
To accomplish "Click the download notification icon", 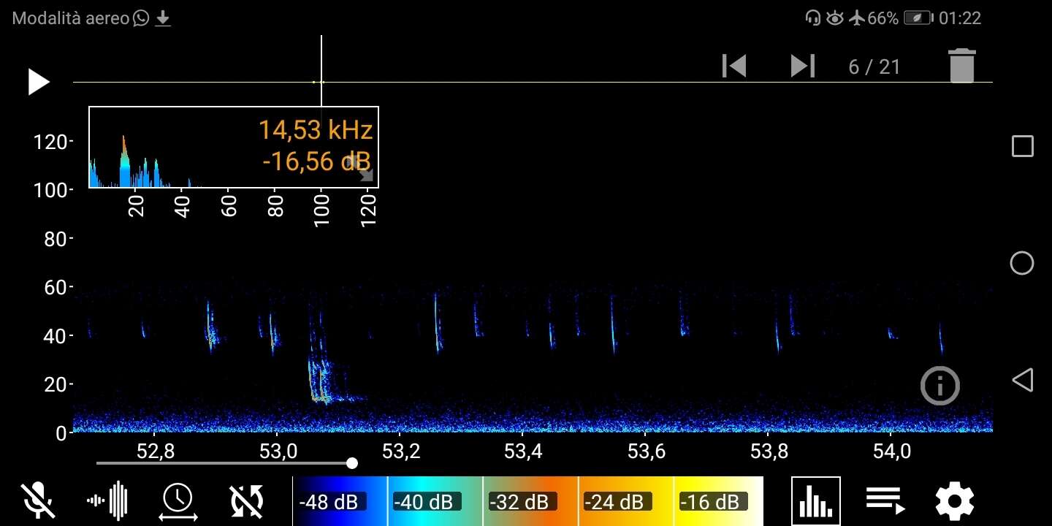I will 163,18.
